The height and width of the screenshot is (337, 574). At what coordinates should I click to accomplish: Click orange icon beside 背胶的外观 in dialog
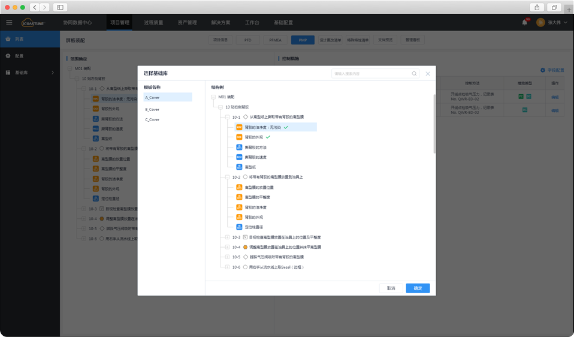(239, 137)
